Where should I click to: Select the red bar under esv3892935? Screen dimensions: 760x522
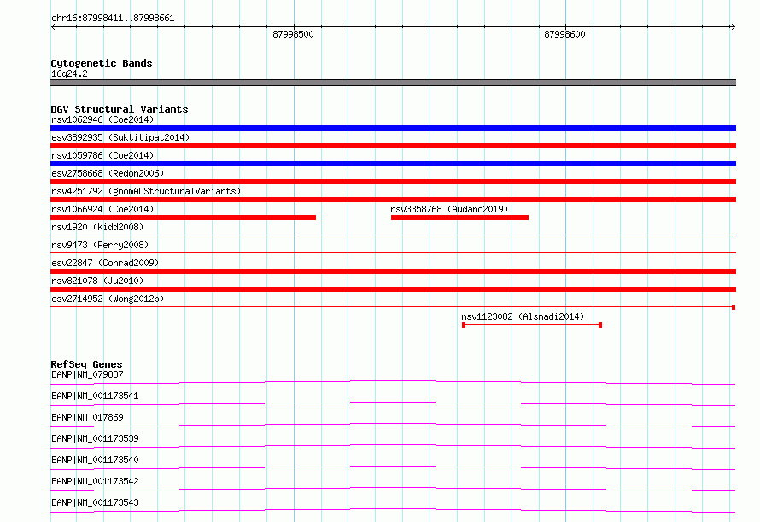[x=393, y=146]
